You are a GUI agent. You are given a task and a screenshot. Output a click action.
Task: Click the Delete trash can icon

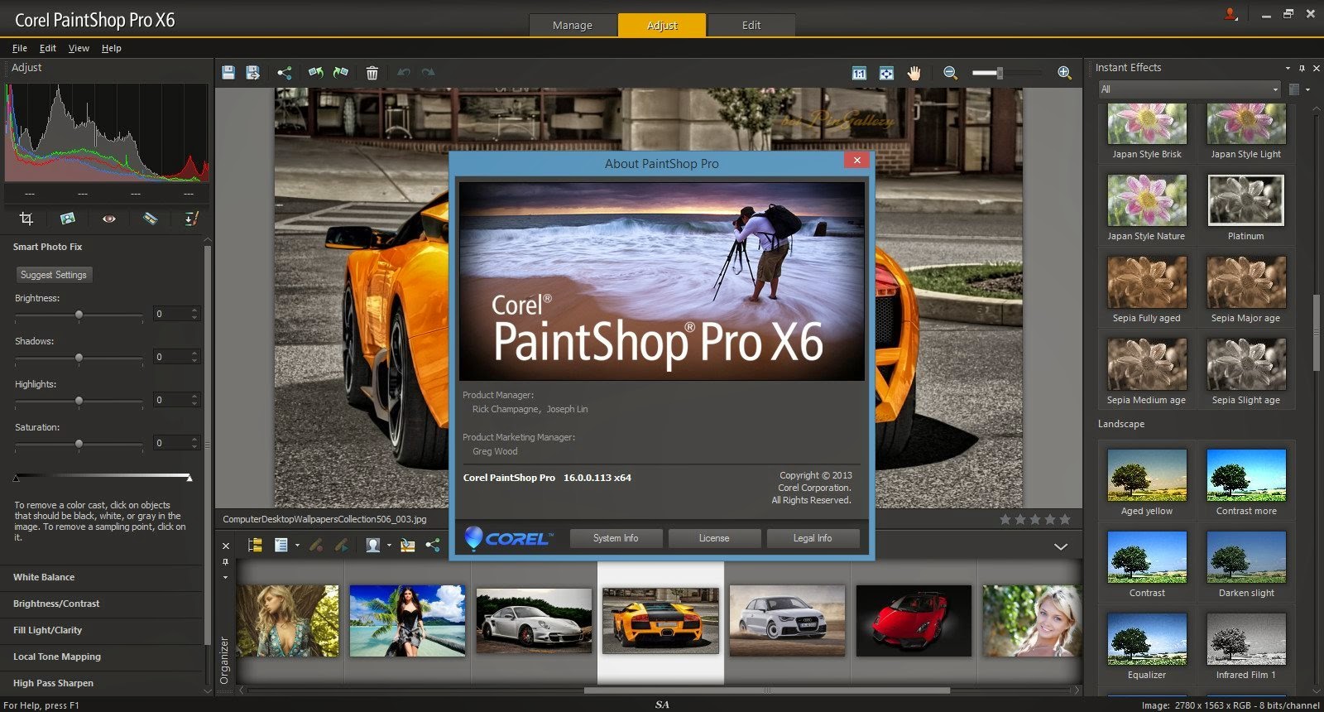point(372,73)
